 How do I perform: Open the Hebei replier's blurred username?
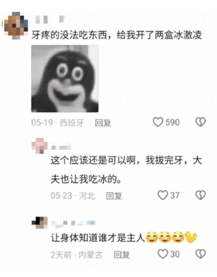61,147
